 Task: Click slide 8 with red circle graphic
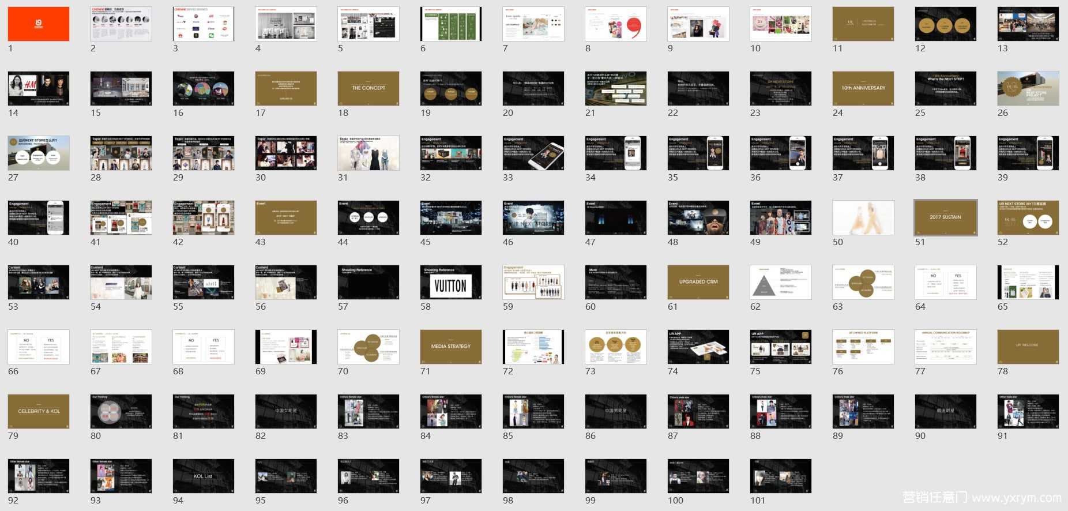(x=616, y=24)
